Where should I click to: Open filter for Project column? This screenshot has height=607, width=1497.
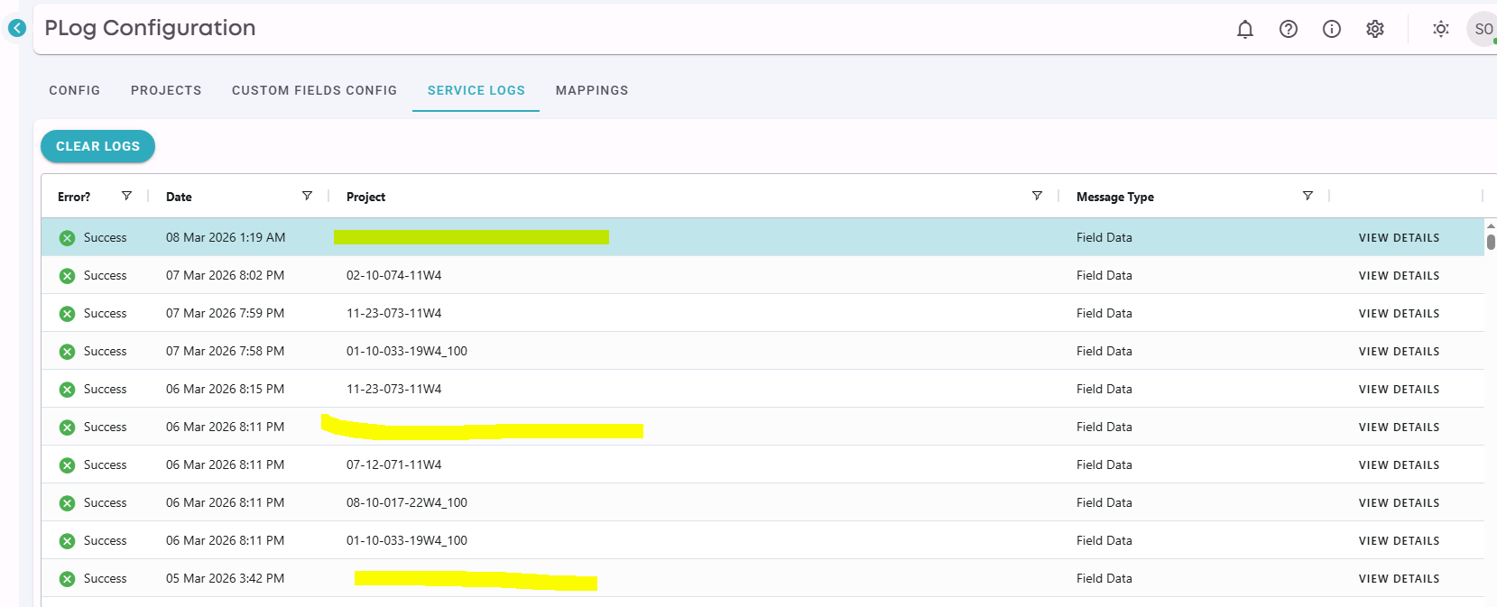(x=1037, y=196)
